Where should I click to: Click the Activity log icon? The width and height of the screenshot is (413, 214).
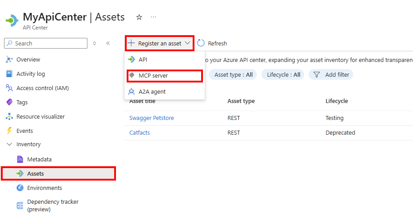pos(9,74)
